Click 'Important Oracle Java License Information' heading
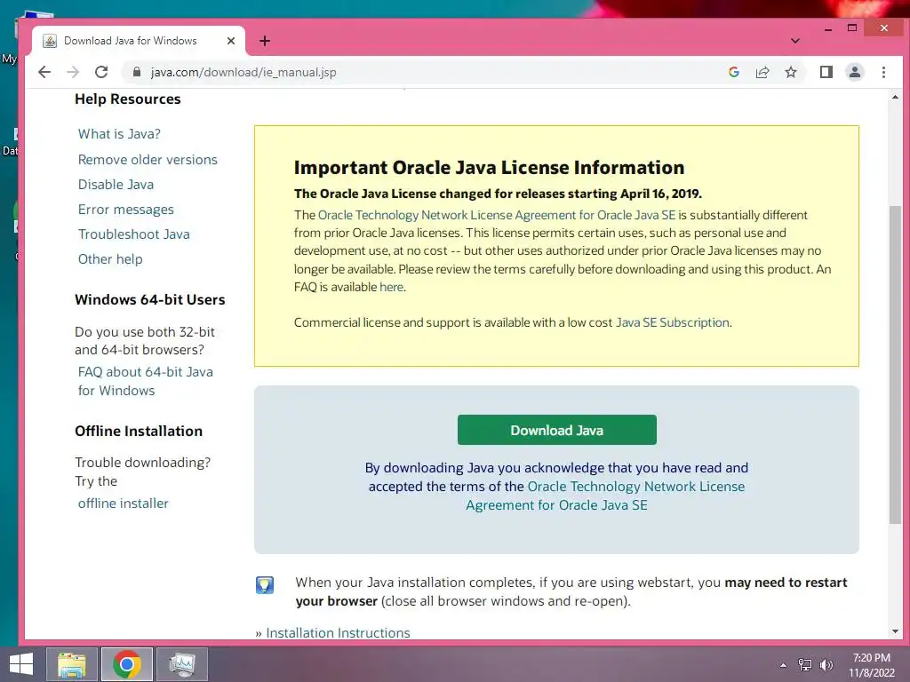The width and height of the screenshot is (910, 682). (x=490, y=168)
